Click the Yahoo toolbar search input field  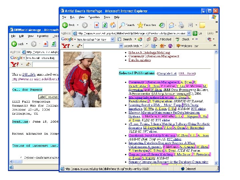click(101, 46)
